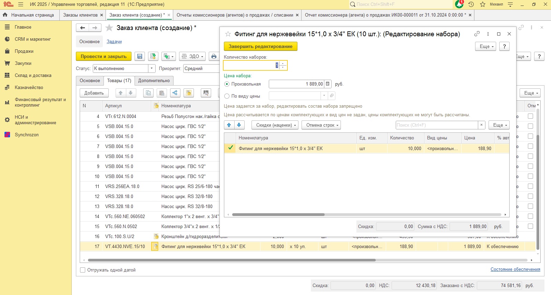This screenshot has width=551, height=295.
Task: Copy the link to the set editing dialog
Action: coord(477,34)
